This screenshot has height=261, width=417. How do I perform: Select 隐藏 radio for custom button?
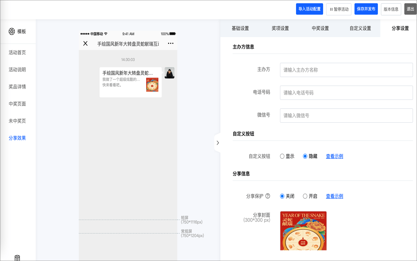click(305, 156)
